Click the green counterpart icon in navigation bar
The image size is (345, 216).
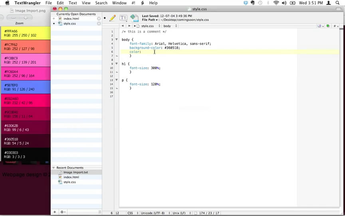pos(328,26)
